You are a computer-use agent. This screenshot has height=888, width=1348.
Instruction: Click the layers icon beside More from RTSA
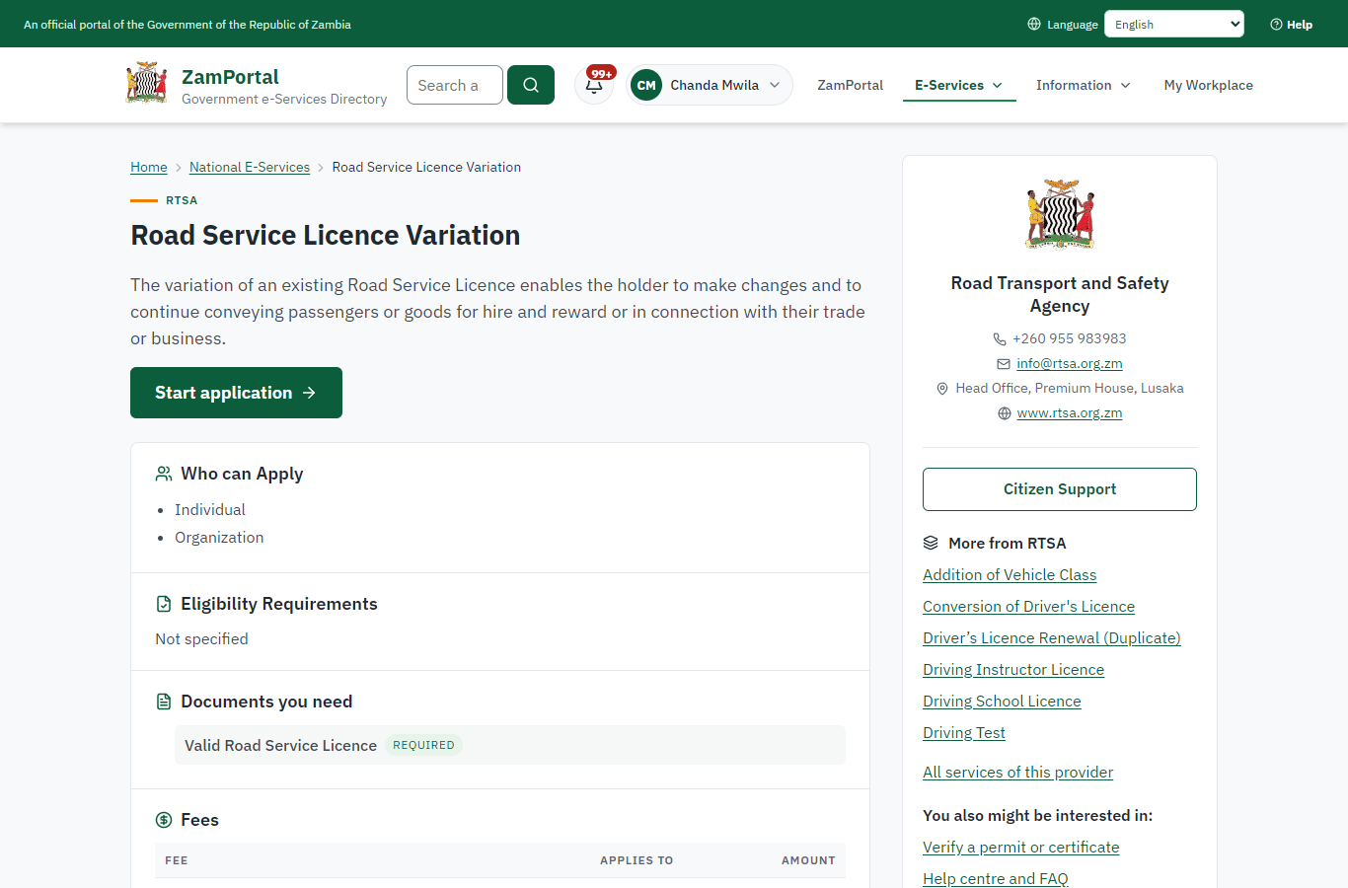[x=931, y=543]
